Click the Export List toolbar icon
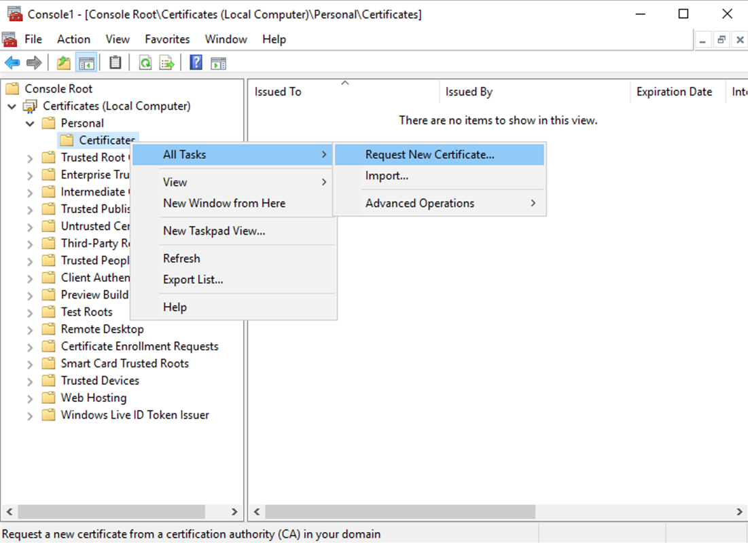 pos(167,63)
